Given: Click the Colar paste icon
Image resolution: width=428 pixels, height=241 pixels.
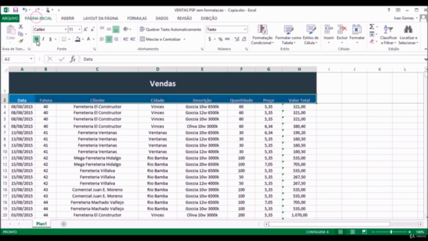Looking at the screenshot, I should coord(11,33).
